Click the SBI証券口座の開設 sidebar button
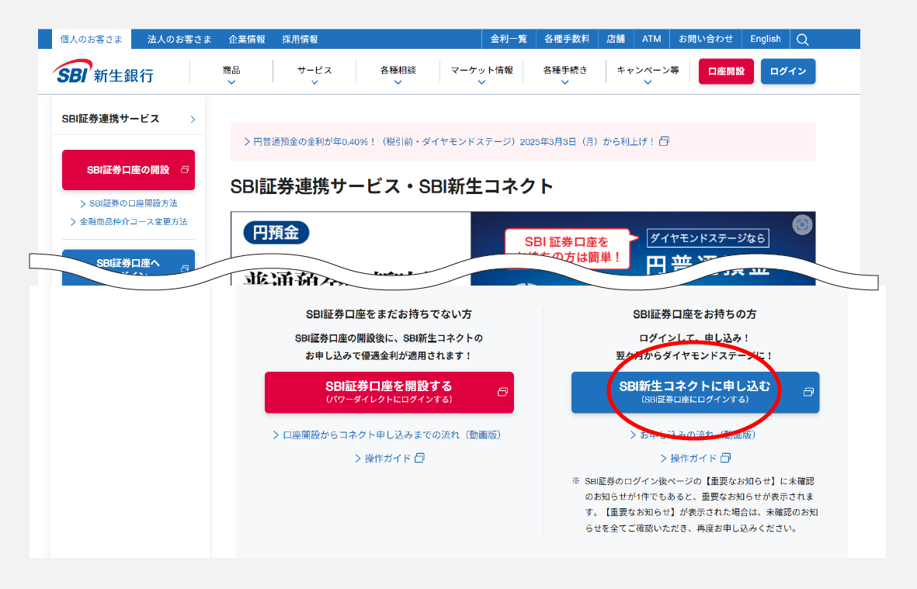 (x=128, y=169)
